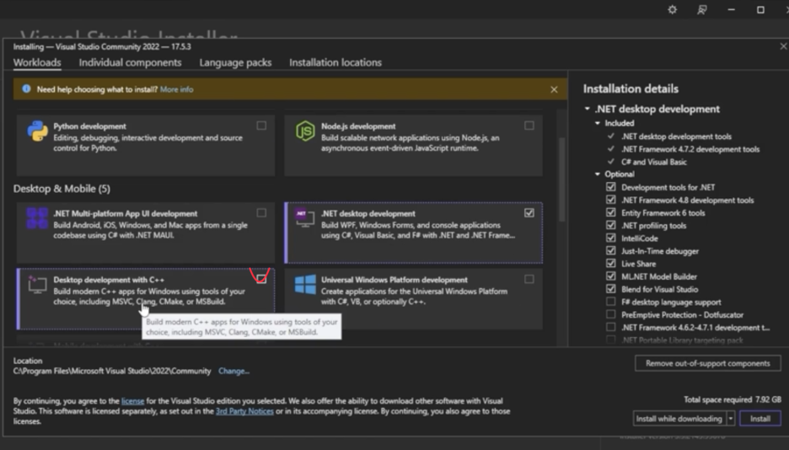This screenshot has width=789, height=450.
Task: Click 'Total space required 7.92 GB' text
Action: click(x=733, y=399)
